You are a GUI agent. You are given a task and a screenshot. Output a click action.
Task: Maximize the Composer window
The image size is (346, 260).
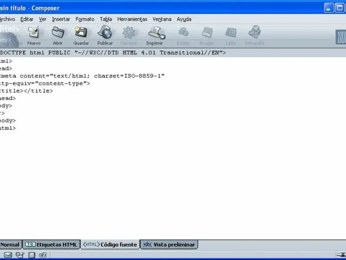tap(340, 8)
